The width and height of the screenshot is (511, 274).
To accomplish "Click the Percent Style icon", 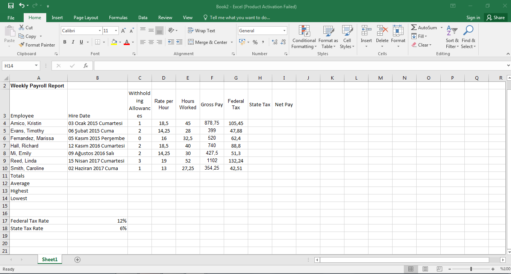I will [255, 42].
